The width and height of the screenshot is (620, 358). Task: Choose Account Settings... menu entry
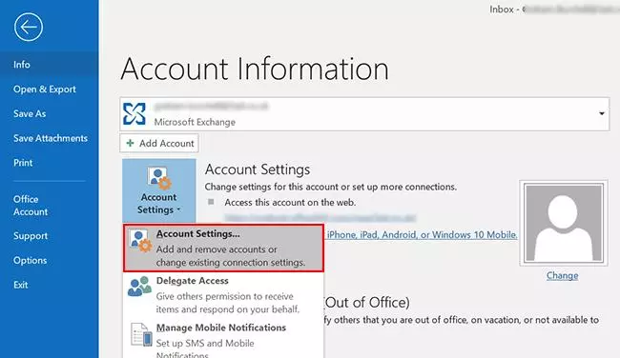(x=223, y=248)
